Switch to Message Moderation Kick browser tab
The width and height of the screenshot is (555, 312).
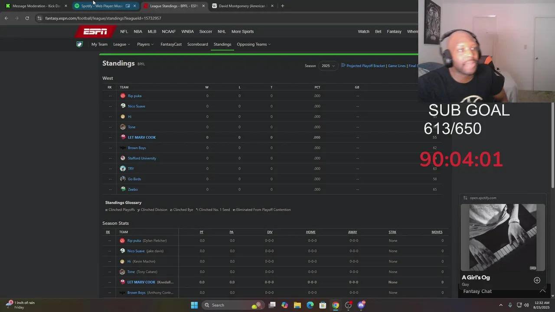pos(36,6)
